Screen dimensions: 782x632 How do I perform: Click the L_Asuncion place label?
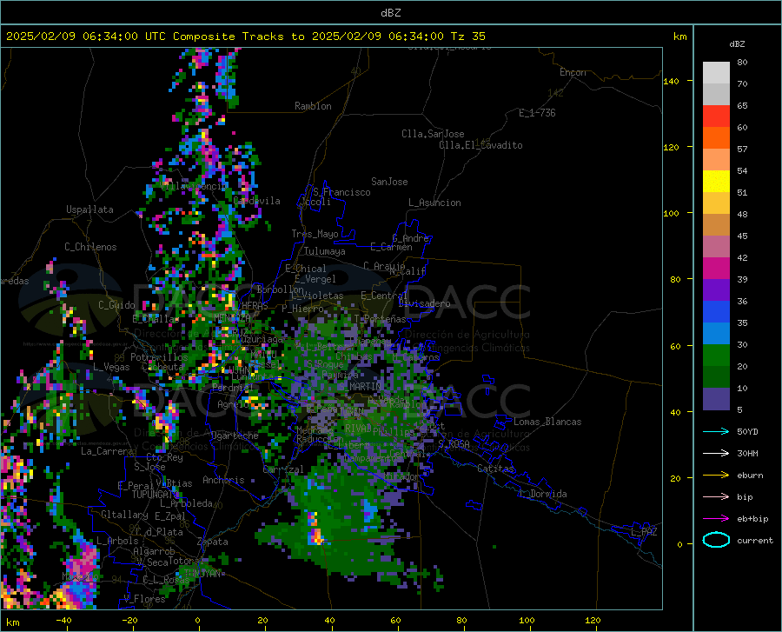(x=434, y=203)
